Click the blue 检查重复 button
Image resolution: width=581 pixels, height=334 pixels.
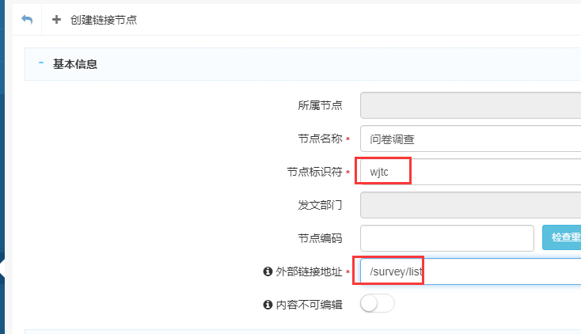pos(561,238)
